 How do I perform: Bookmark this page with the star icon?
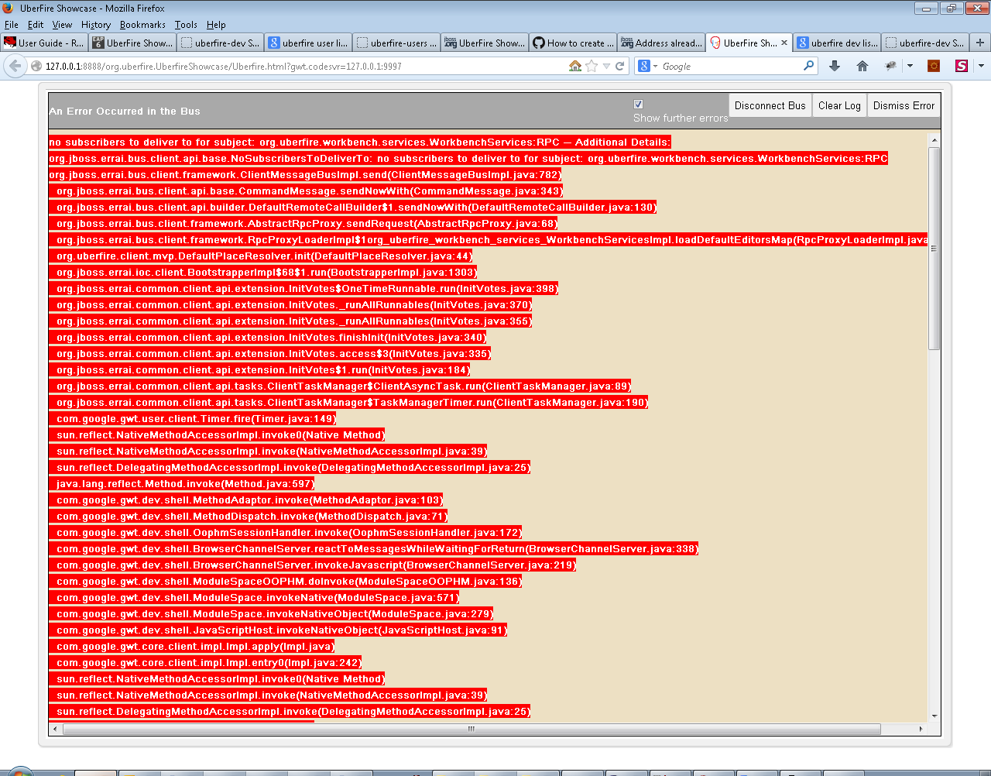tap(592, 67)
